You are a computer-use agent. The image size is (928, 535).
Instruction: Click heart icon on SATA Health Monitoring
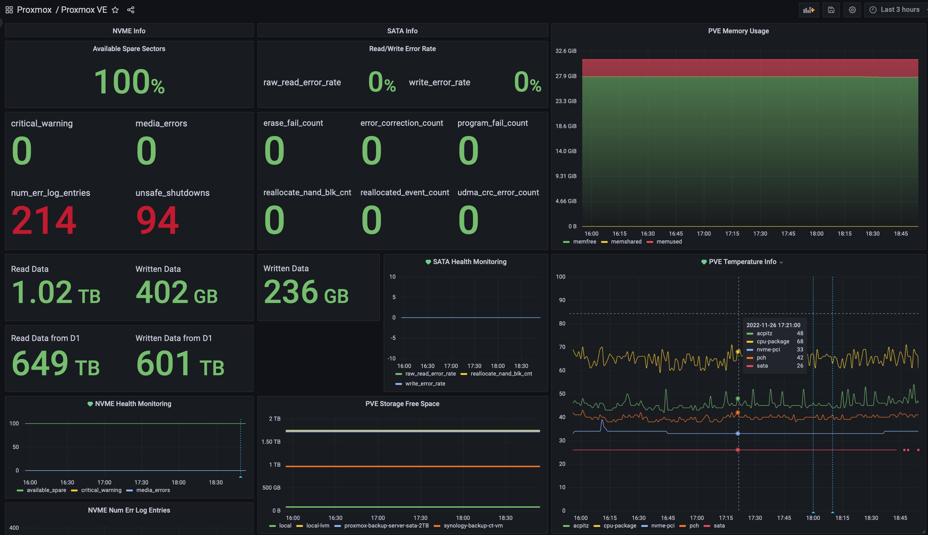click(x=428, y=262)
